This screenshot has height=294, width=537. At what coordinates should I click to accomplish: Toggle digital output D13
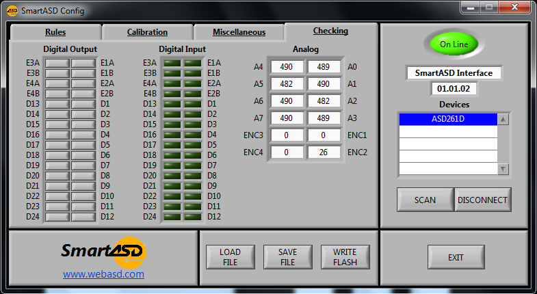click(x=57, y=104)
